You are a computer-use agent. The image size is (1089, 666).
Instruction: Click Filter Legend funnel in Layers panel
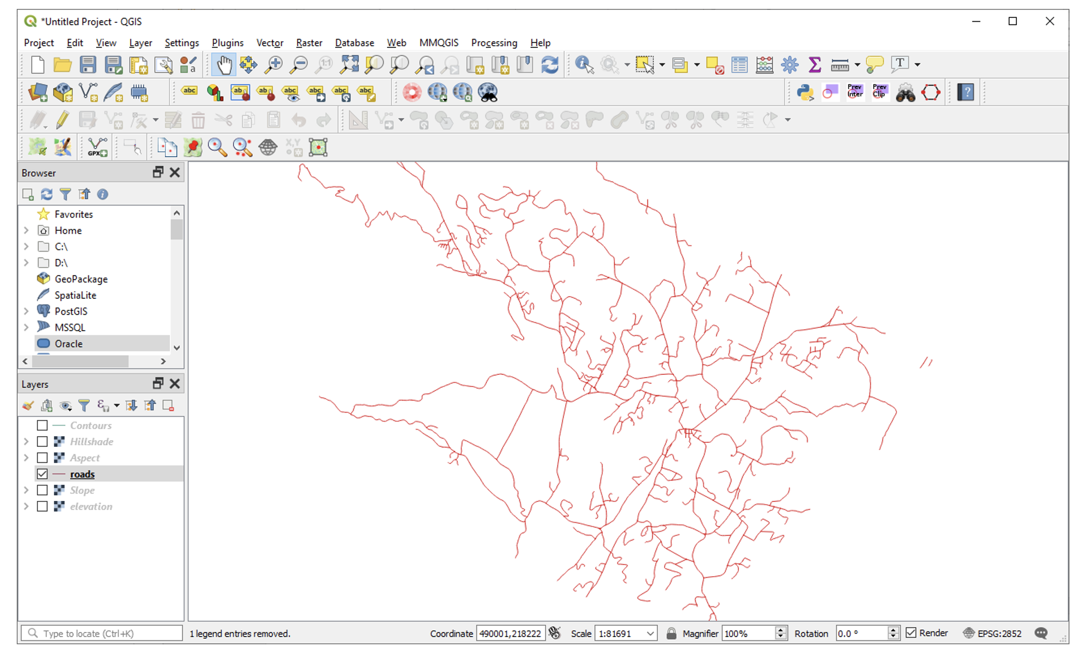(84, 406)
